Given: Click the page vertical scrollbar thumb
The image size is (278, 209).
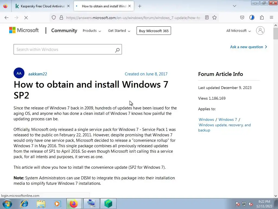Looking at the screenshot, I should click(x=276, y=33).
